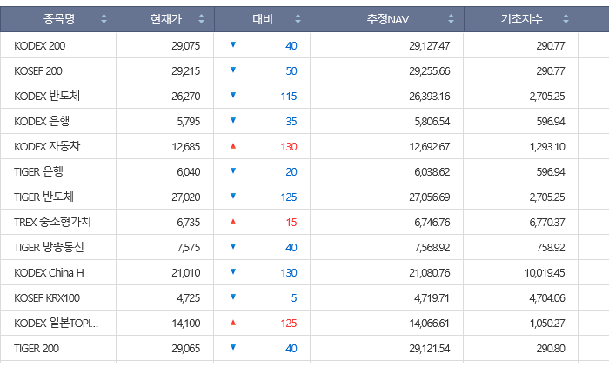Open KOSEF 200 stock link
The width and height of the screenshot is (609, 374).
coord(38,70)
